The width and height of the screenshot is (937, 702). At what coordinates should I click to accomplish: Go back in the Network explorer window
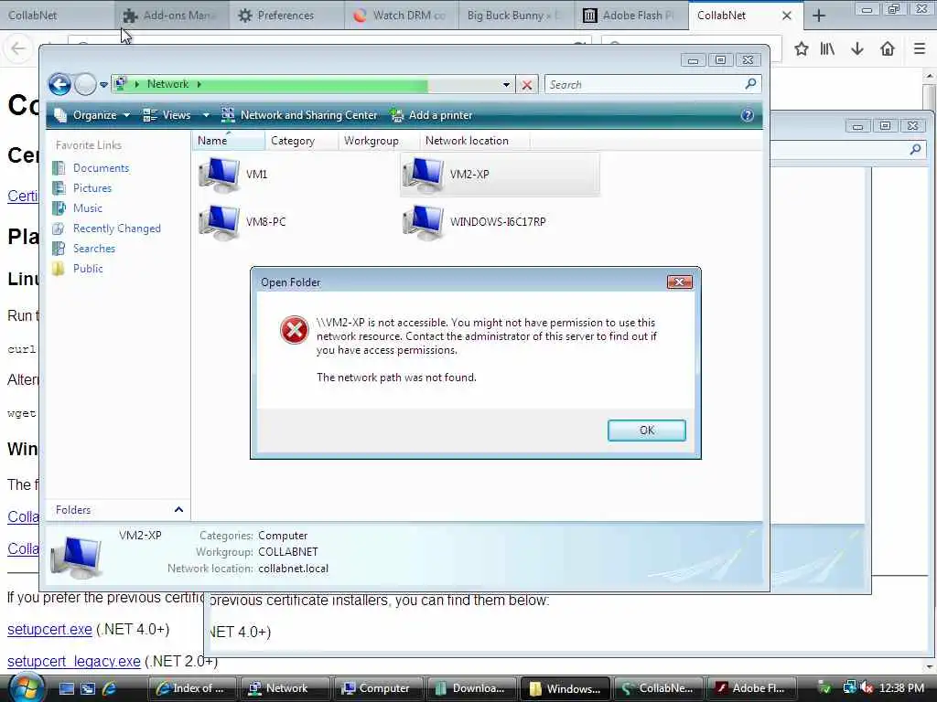pos(59,84)
